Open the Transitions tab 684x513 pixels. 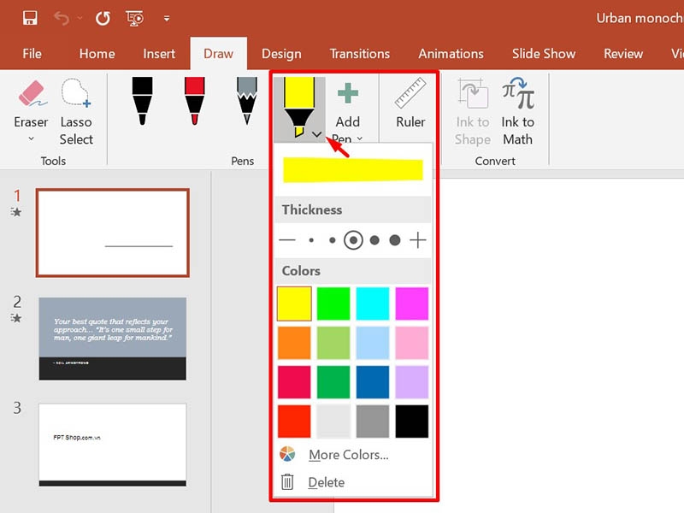(x=360, y=54)
